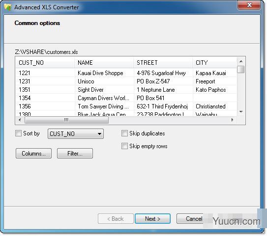
Task: Select cell 1231 in CUST_NO column
Action: pyautogui.click(x=45, y=81)
